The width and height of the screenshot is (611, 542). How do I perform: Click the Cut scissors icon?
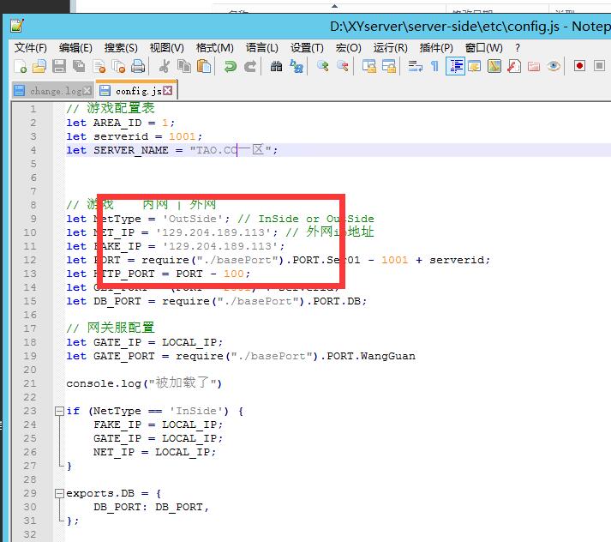pyautogui.click(x=165, y=66)
